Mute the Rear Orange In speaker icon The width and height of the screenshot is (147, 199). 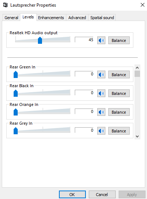pos(101,112)
